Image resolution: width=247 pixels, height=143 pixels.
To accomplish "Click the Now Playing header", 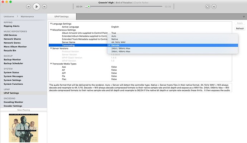I will coord(24,110).
